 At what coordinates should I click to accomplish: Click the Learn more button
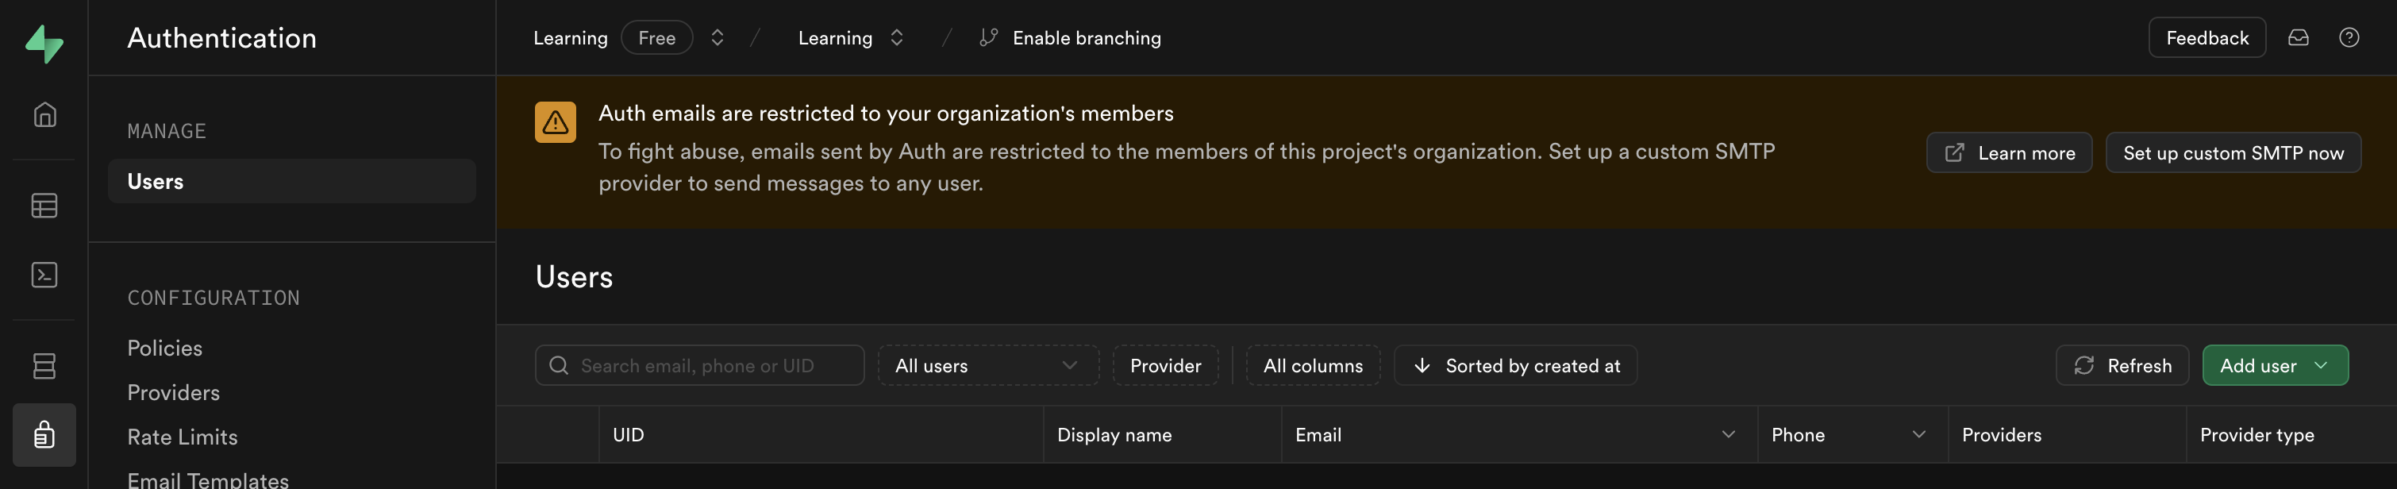click(2009, 152)
